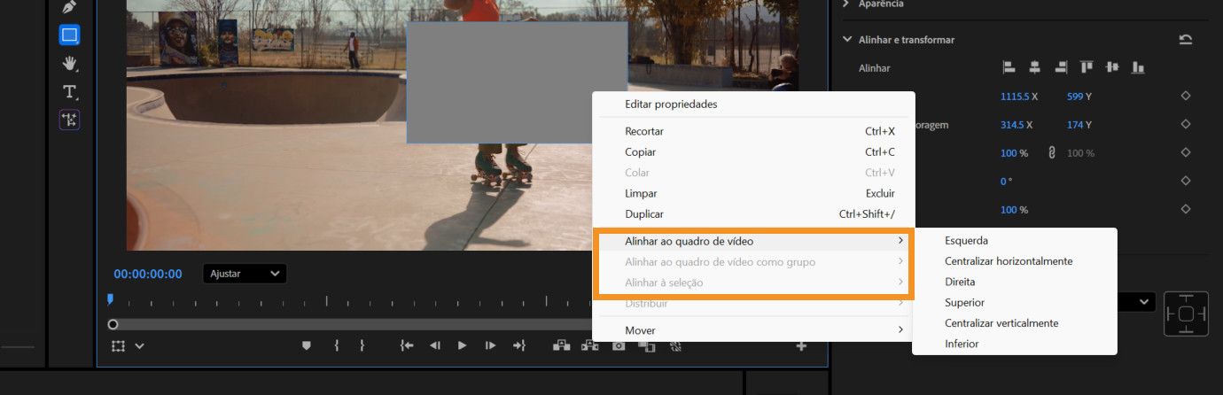Click the align top icon
This screenshot has width=1223, height=395.
[x=1087, y=67]
